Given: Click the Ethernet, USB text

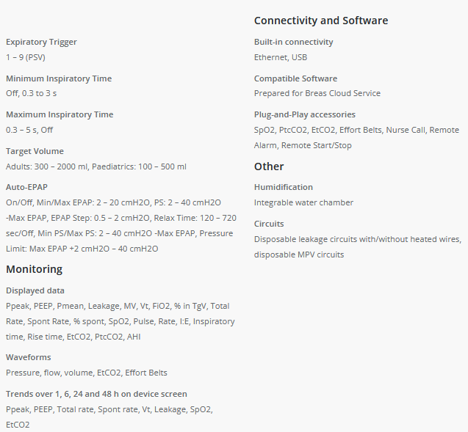Looking at the screenshot, I should 281,57.
